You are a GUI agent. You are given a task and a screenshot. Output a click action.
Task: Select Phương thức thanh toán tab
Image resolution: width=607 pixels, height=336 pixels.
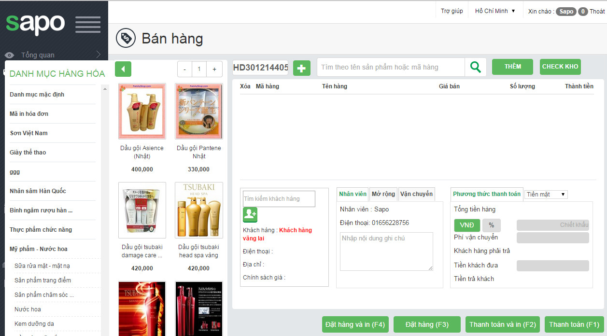pos(487,194)
